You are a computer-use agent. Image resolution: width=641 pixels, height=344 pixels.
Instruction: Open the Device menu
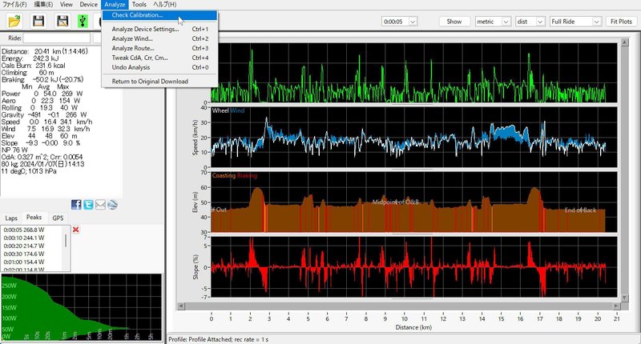[88, 5]
